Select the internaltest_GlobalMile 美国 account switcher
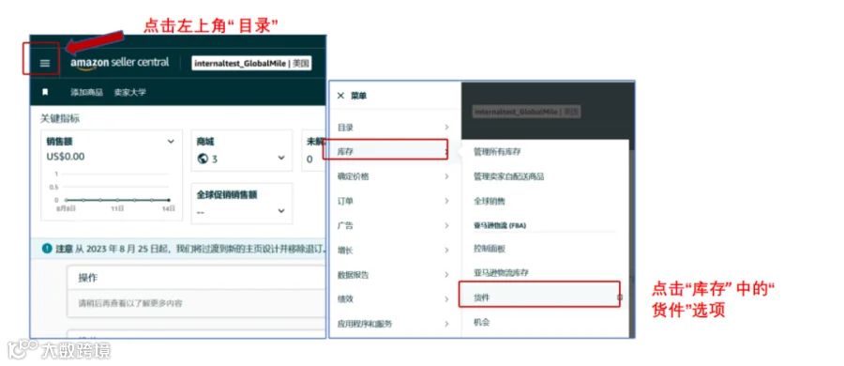 point(252,64)
